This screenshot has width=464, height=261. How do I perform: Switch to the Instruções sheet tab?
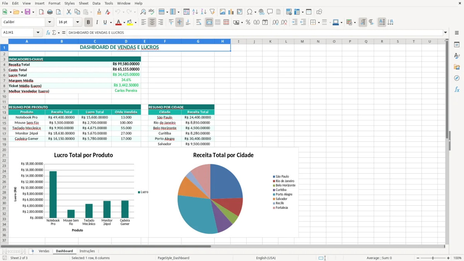(x=87, y=251)
